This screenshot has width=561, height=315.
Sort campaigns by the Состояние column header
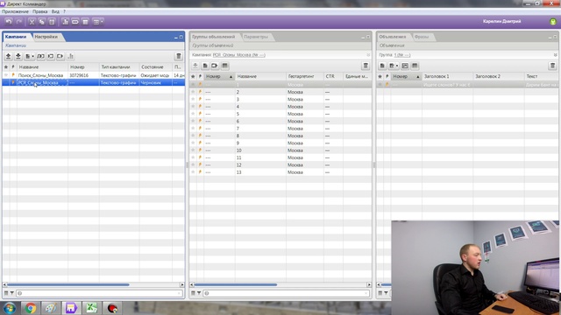[x=156, y=67]
